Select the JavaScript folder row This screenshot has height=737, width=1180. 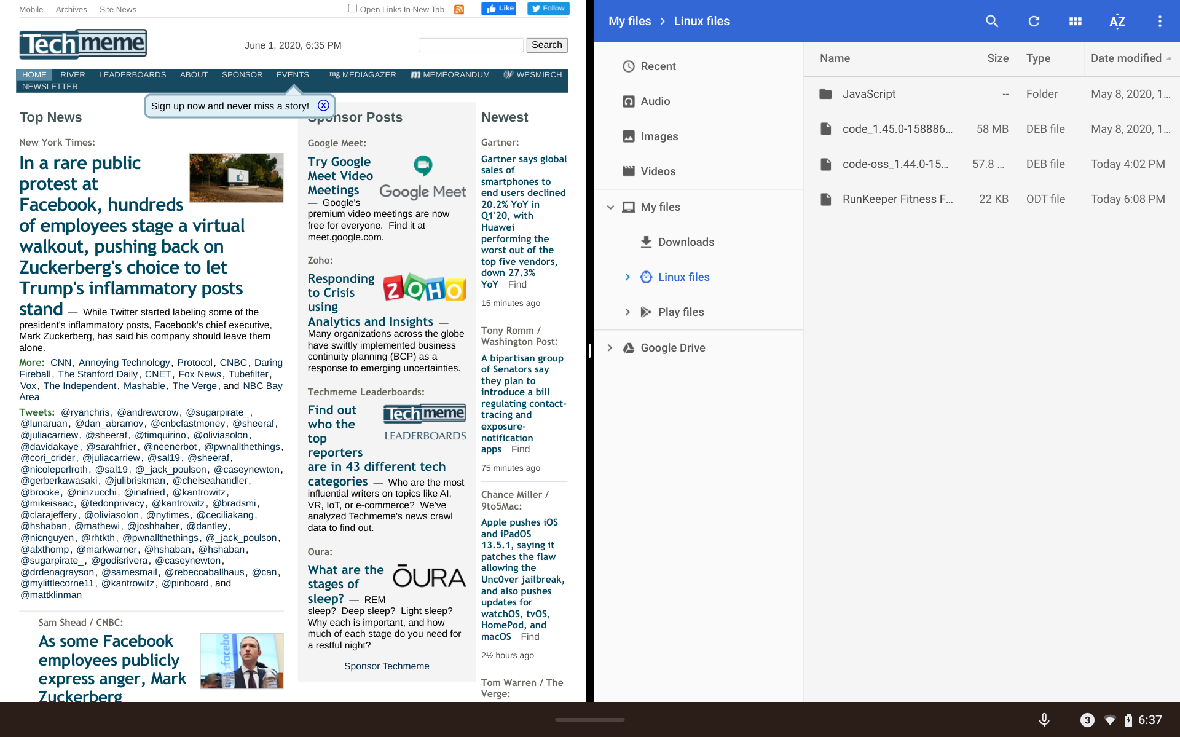992,93
